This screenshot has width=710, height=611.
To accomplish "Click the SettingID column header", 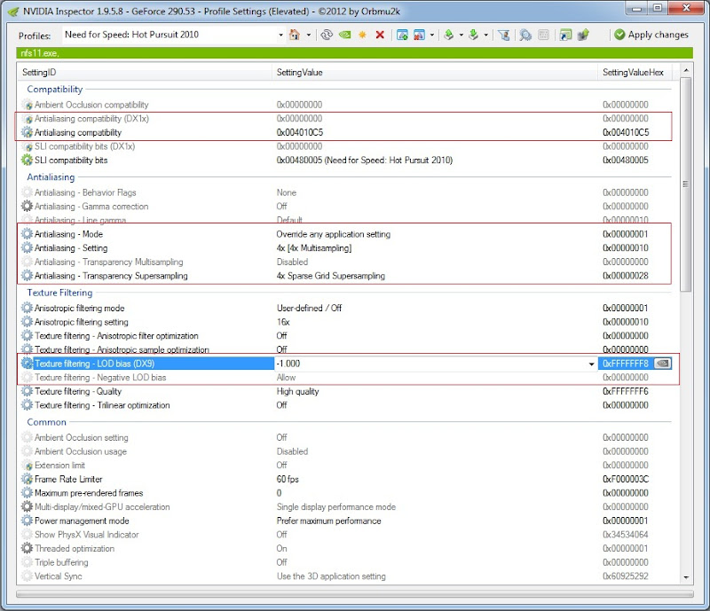I will pos(145,73).
